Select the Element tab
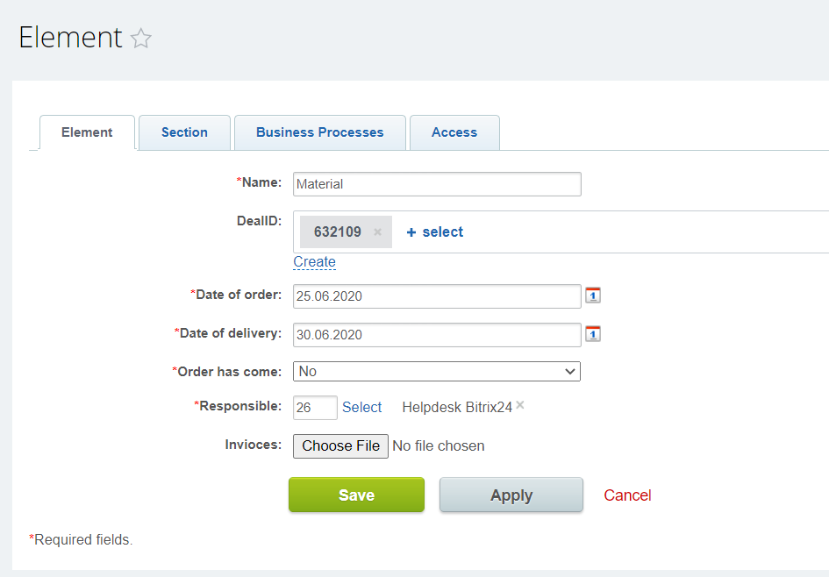829x577 pixels. 87,132
